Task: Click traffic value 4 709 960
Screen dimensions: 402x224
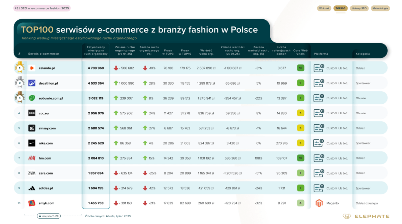Action: coord(96,68)
